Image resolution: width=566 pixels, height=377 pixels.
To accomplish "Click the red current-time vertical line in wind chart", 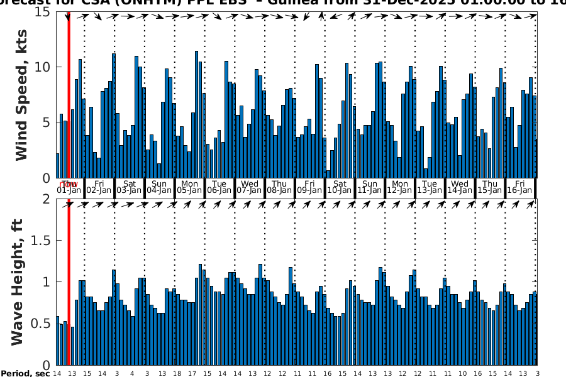I will point(69,94).
